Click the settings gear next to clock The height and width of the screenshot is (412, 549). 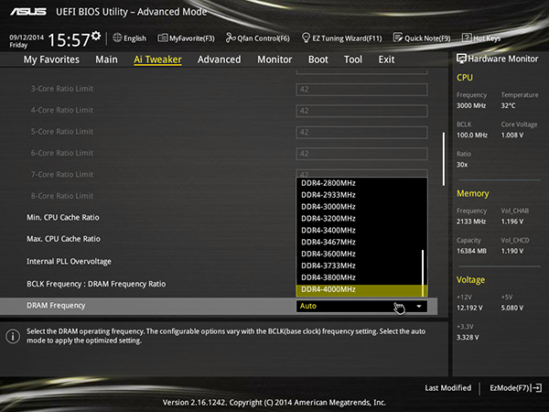(96, 36)
